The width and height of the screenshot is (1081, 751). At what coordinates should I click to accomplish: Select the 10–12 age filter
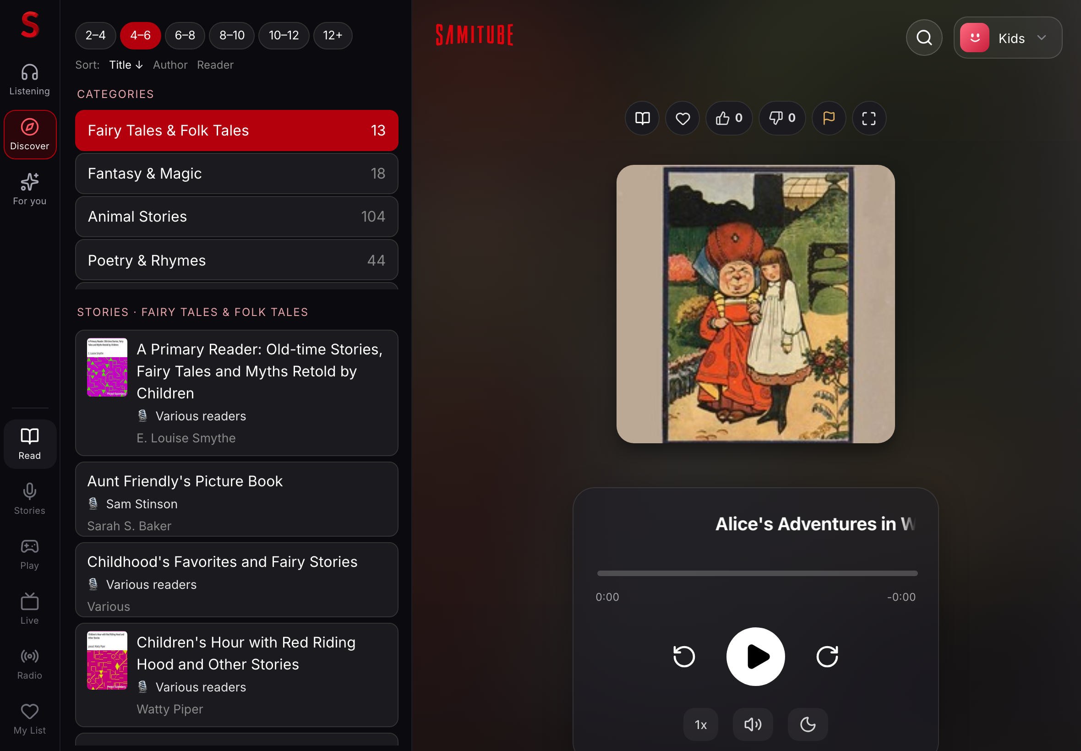pyautogui.click(x=284, y=36)
